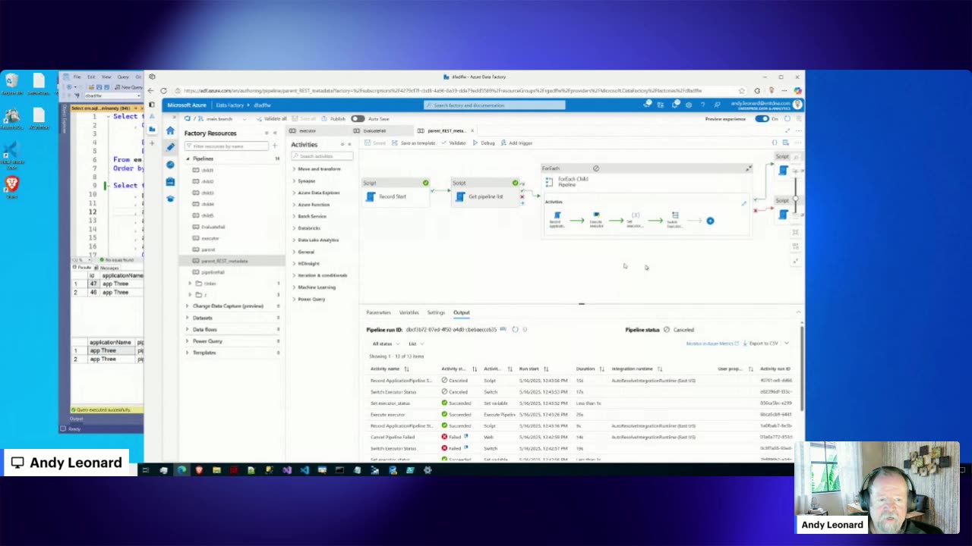The image size is (972, 546).
Task: Click Validate all in top toolbar
Action: (x=272, y=119)
